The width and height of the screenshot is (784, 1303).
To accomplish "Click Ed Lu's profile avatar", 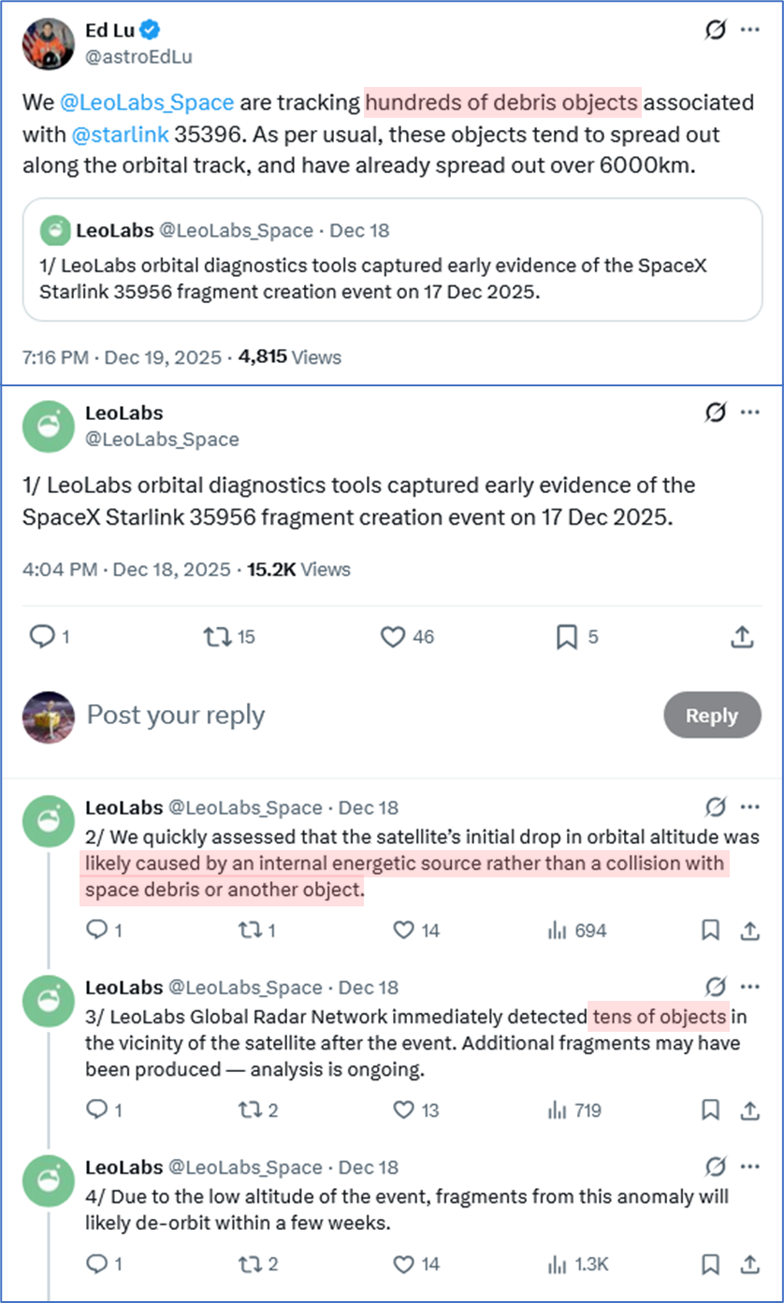I will click(48, 44).
